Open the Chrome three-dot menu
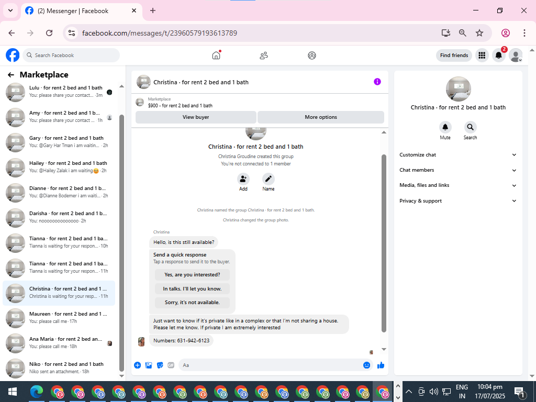The image size is (536, 402). (x=524, y=33)
